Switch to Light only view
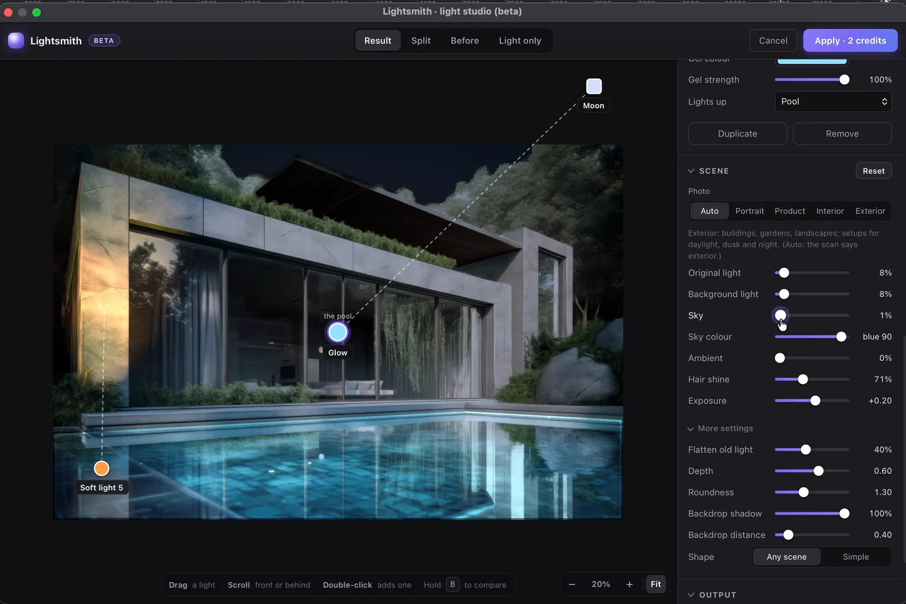Viewport: 906px width, 604px height. pos(520,41)
